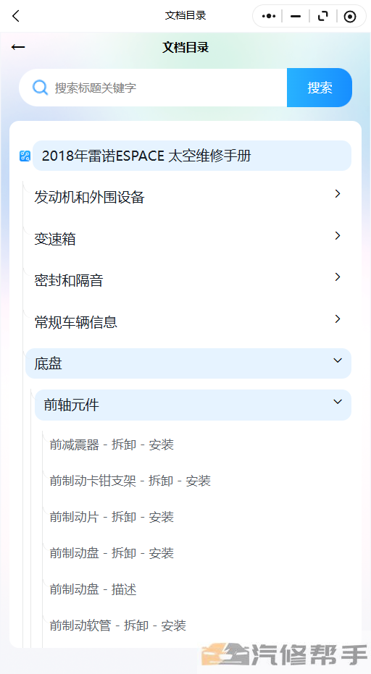Expand the 发动机和外围设备 section arrow

(x=338, y=194)
